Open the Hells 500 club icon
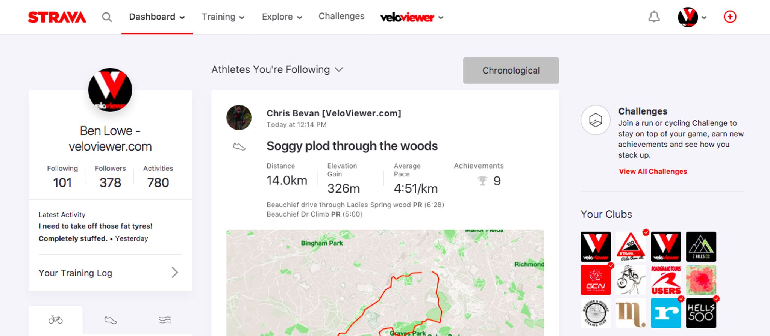770x336 pixels. [x=701, y=313]
